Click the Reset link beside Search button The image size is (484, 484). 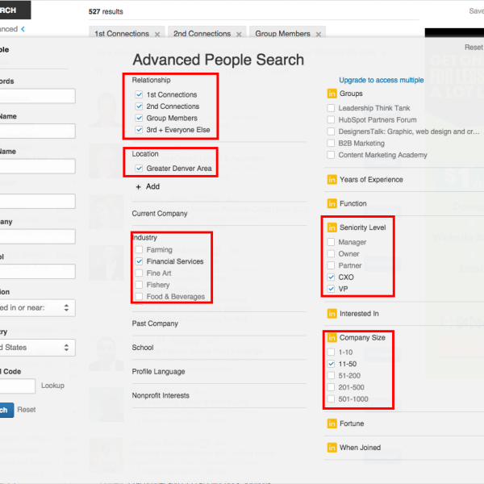pos(27,410)
